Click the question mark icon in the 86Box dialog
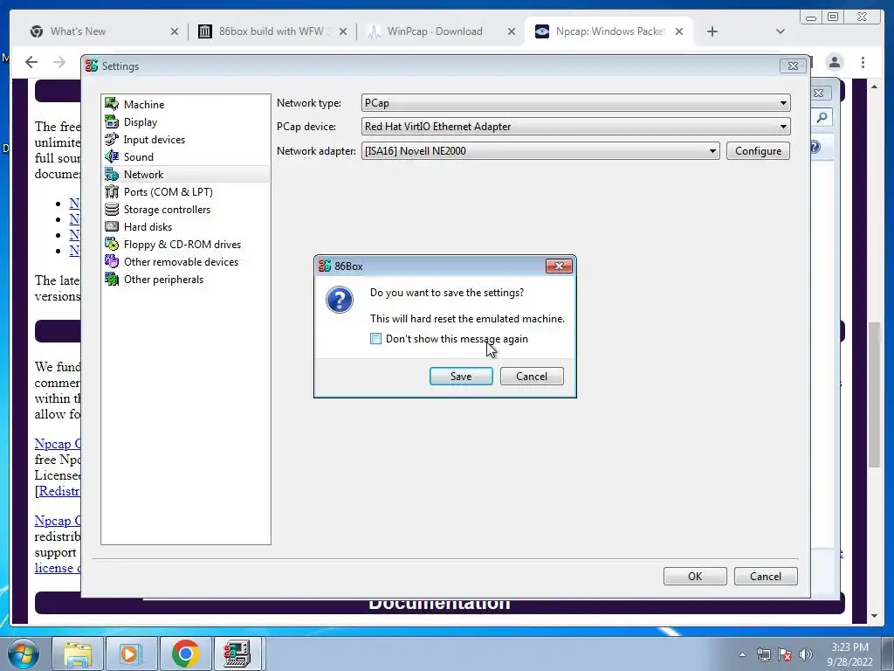 (340, 300)
